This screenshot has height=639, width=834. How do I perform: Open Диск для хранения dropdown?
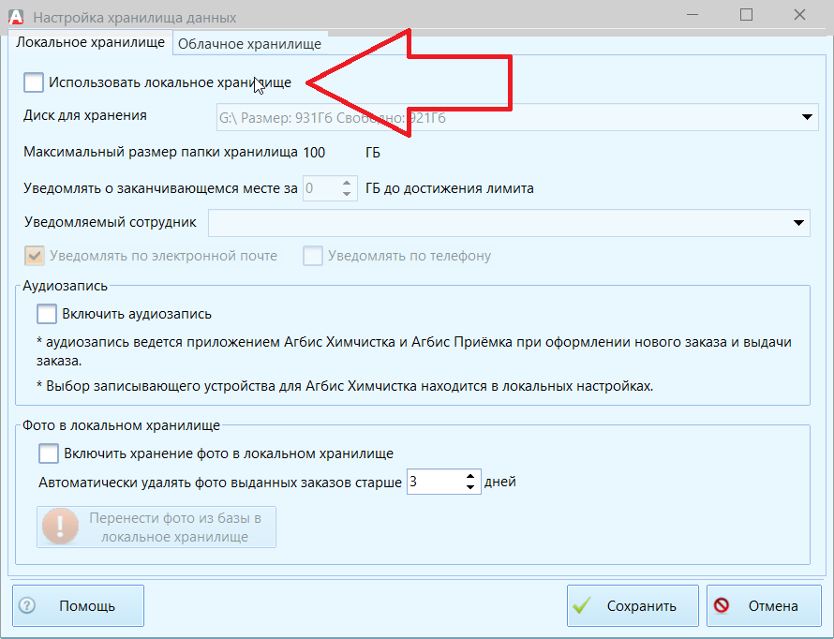[x=517, y=117]
